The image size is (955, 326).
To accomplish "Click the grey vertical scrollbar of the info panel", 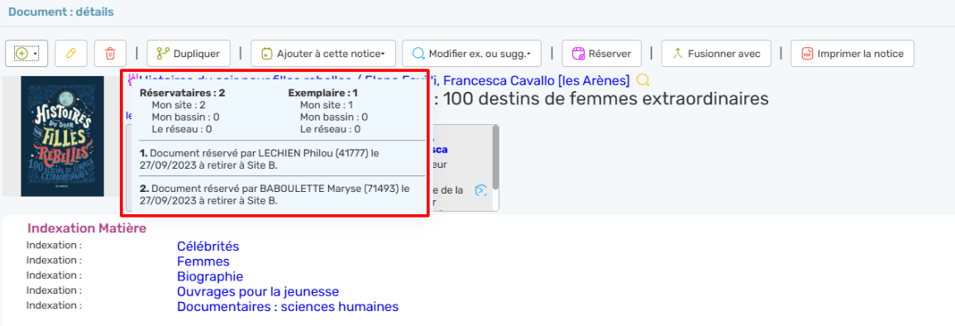I will pos(496,158).
